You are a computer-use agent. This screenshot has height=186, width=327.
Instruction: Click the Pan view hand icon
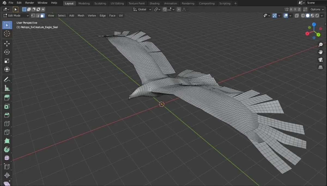pos(320,52)
